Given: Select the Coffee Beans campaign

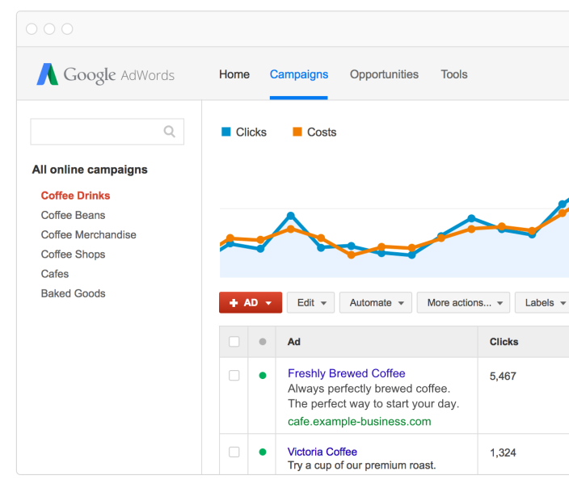Looking at the screenshot, I should click(73, 215).
